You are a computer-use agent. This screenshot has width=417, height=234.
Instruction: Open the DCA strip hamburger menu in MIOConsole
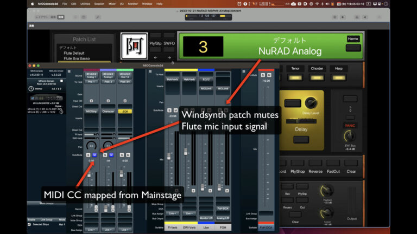tap(244, 71)
